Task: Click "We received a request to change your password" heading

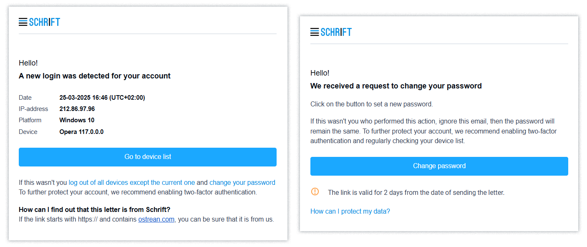Action: click(396, 86)
